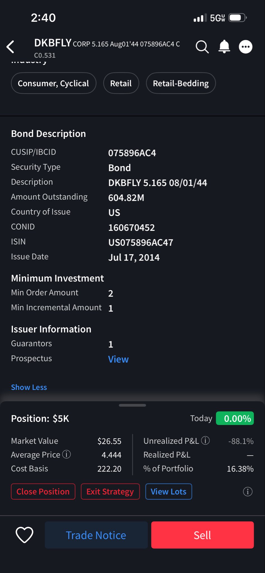This screenshot has height=573, width=265.
Task: Select the Consumer, Cyclical industry chip
Action: click(53, 83)
